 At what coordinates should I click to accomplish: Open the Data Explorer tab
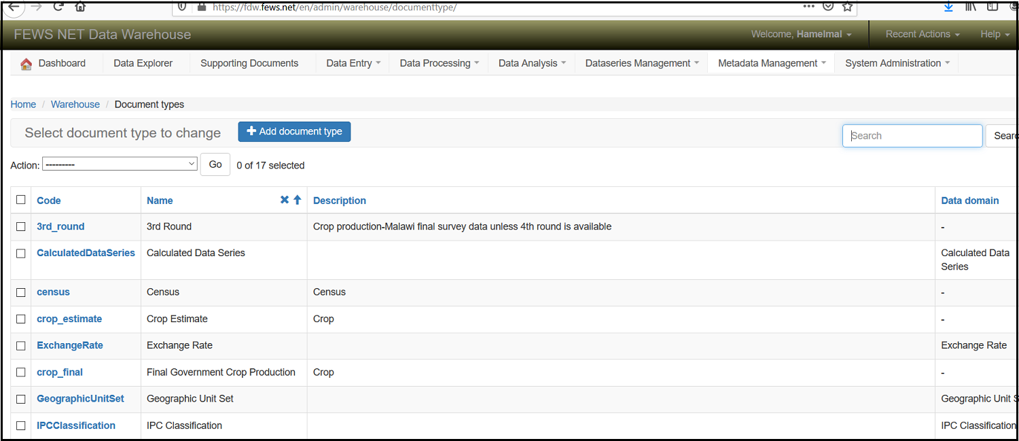[x=143, y=63]
